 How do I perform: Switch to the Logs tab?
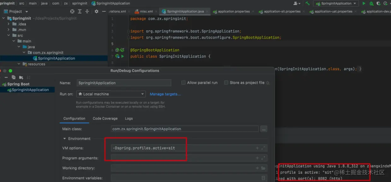pyautogui.click(x=129, y=118)
